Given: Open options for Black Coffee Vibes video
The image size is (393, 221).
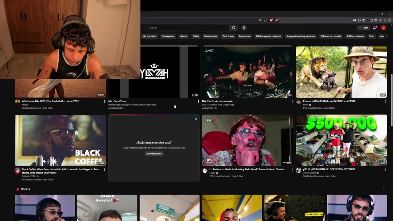Looking at the screenshot, I should 104,169.
